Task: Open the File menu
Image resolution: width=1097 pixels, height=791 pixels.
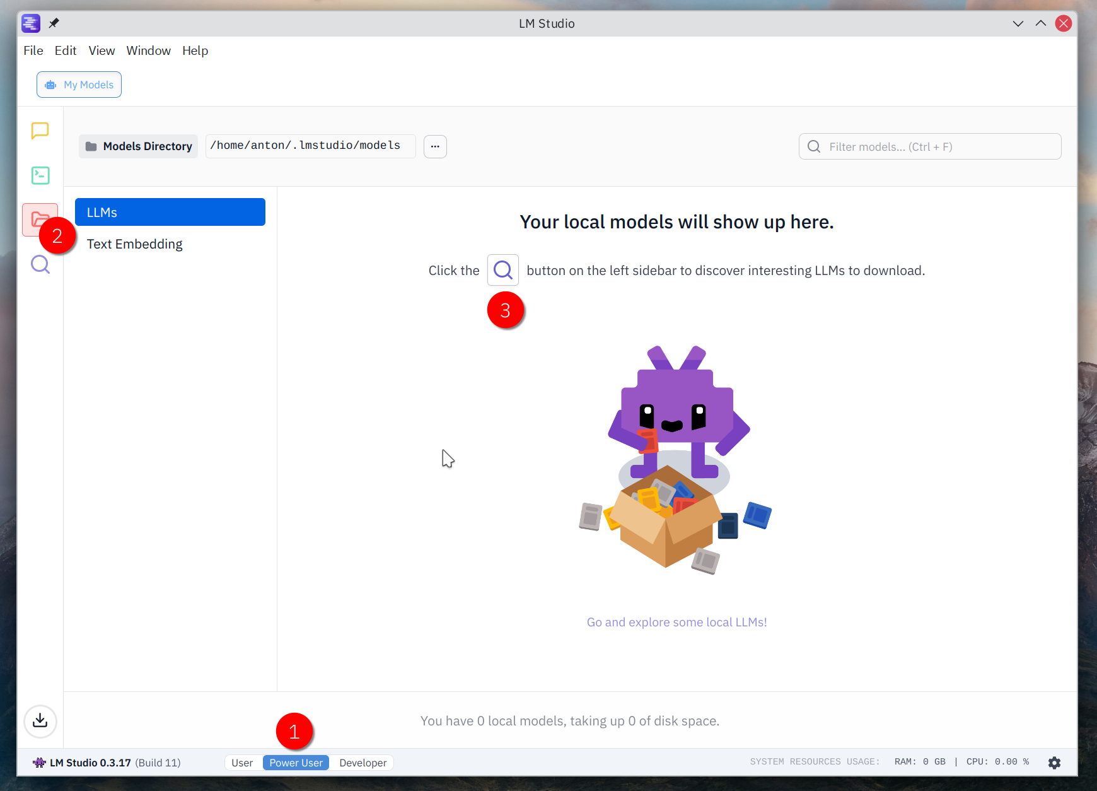Action: [33, 50]
